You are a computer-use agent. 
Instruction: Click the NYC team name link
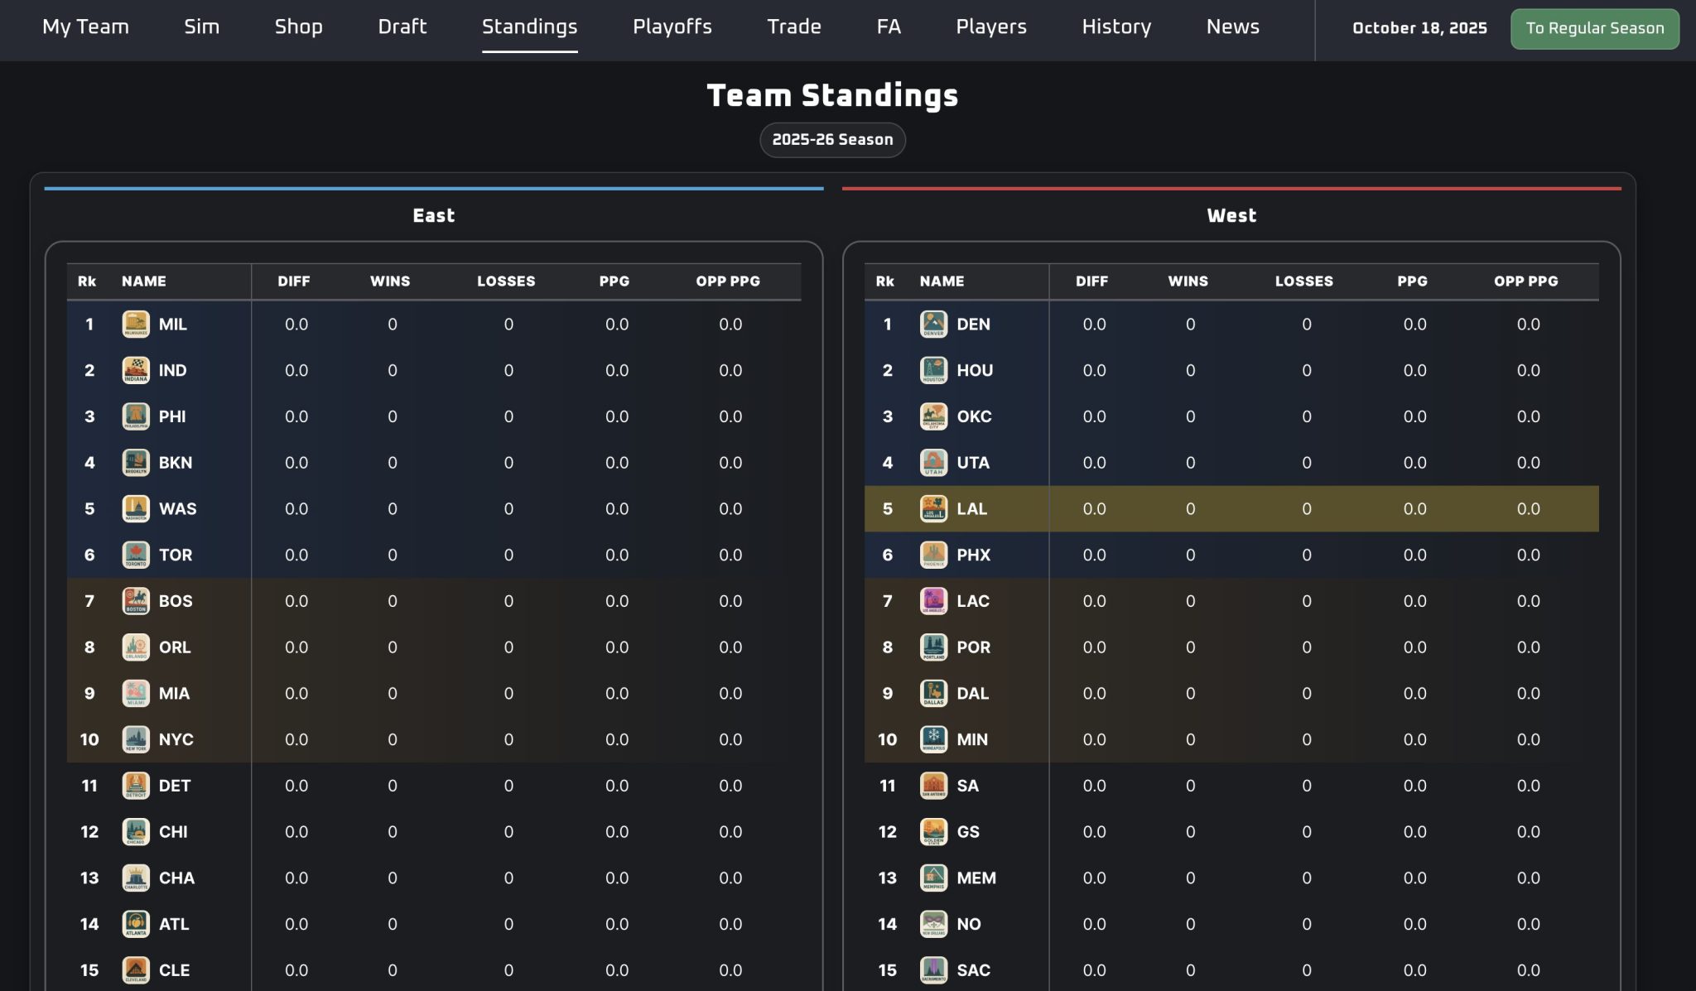[176, 739]
